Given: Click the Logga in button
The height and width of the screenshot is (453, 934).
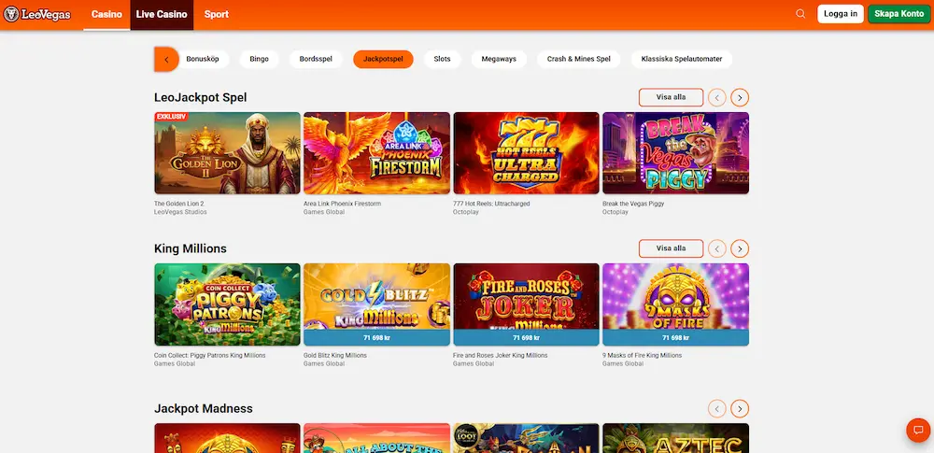Looking at the screenshot, I should click(x=841, y=14).
